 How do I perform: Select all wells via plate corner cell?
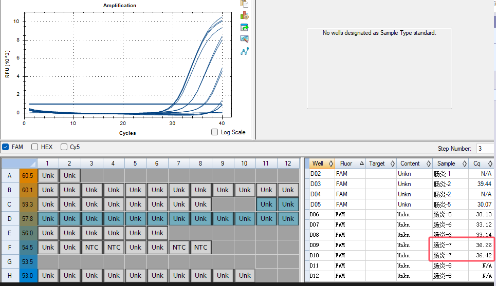tap(19, 164)
